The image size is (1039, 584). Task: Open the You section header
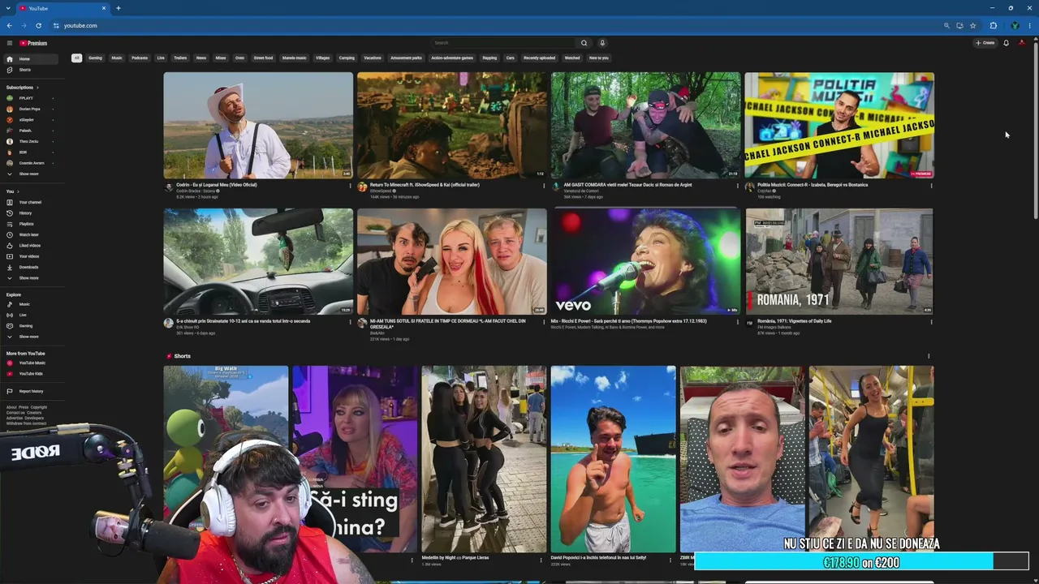point(11,191)
